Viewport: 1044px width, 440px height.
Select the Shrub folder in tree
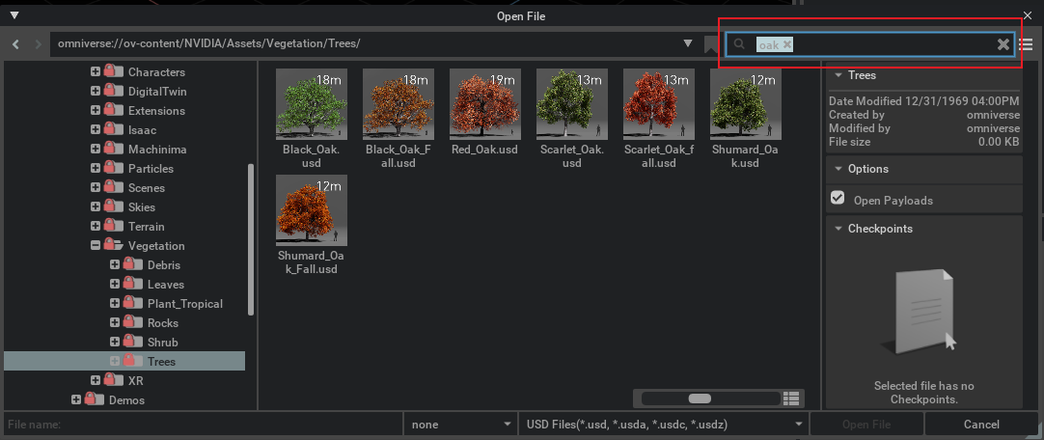[162, 343]
